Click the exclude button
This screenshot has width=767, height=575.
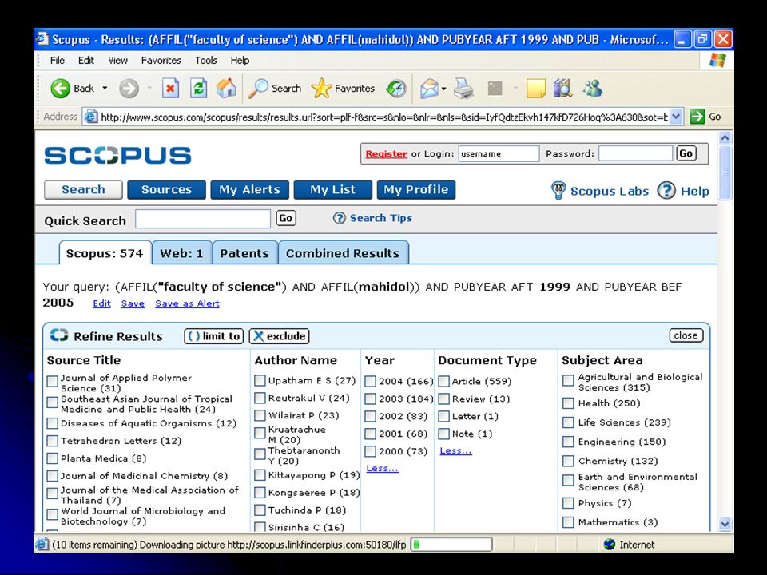coord(280,336)
